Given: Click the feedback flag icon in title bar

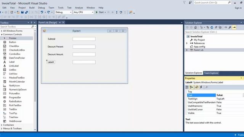Looking at the screenshot, I should tap(190, 3).
